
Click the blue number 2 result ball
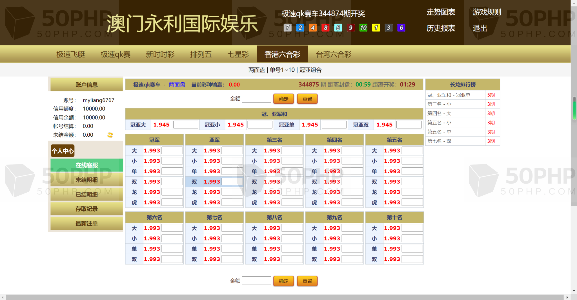click(x=300, y=28)
